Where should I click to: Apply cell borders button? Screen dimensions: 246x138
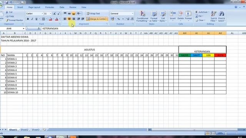(x=43, y=19)
